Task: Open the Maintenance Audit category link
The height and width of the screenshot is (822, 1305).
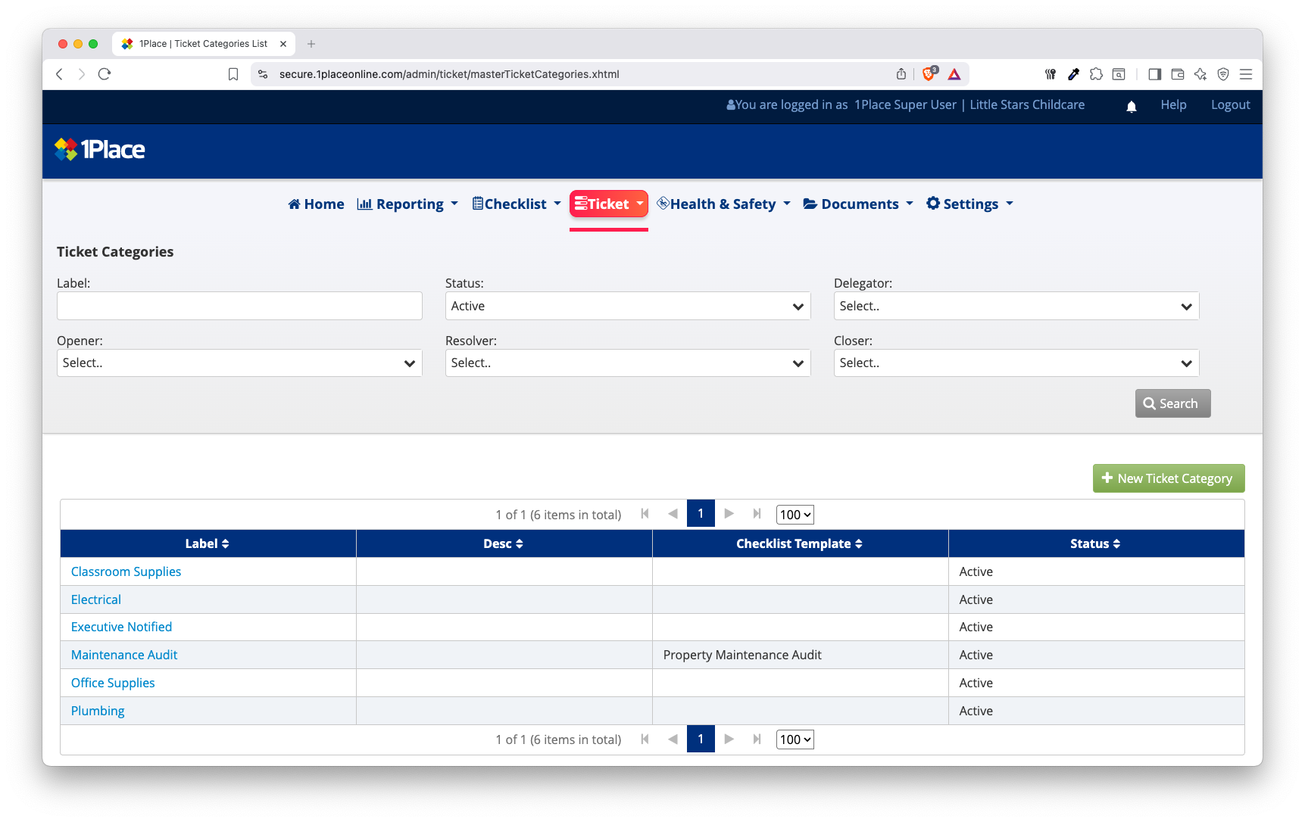Action: point(124,655)
